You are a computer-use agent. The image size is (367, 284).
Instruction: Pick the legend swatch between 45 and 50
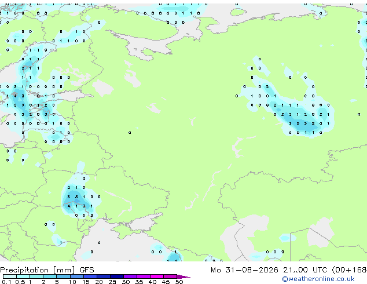[170, 276]
